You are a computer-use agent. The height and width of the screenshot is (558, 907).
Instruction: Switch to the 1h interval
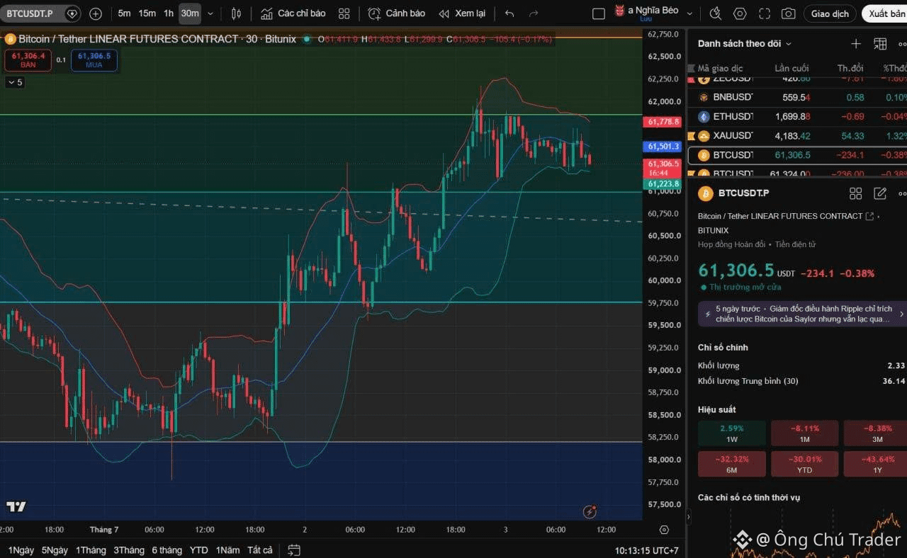coord(169,13)
